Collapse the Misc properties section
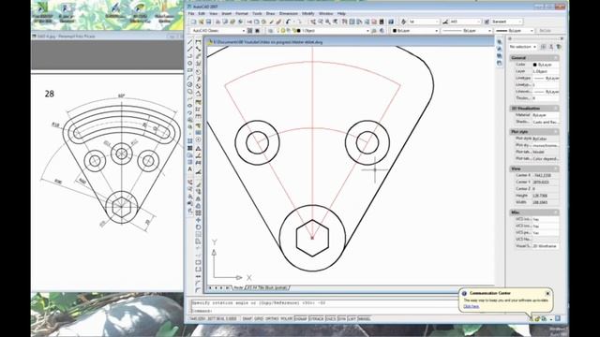600x337 pixels. (x=556, y=212)
